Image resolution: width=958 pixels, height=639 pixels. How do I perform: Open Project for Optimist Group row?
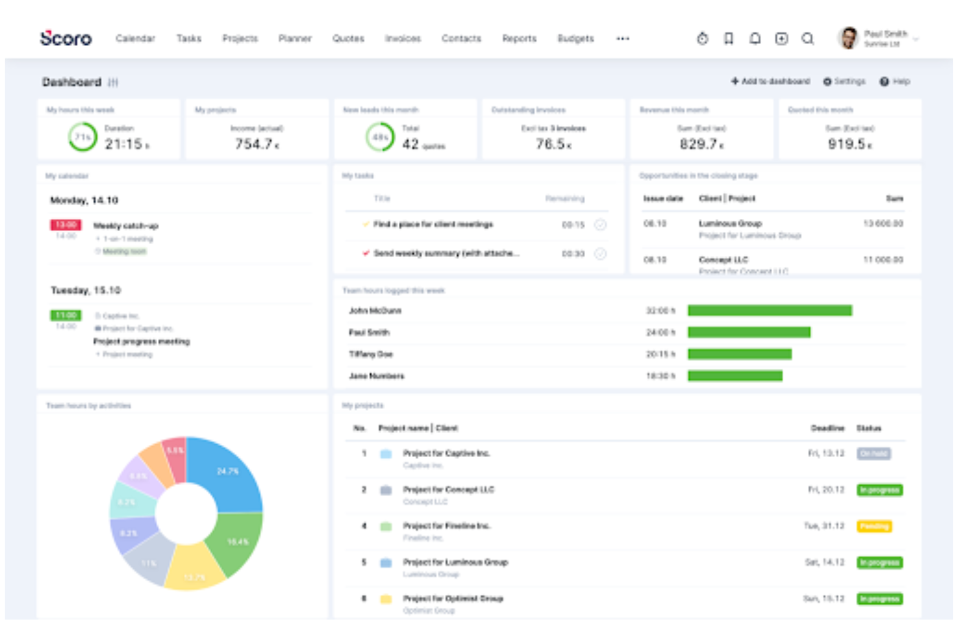tap(453, 598)
